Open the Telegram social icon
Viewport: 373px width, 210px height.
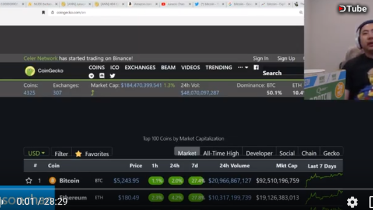click(92, 76)
